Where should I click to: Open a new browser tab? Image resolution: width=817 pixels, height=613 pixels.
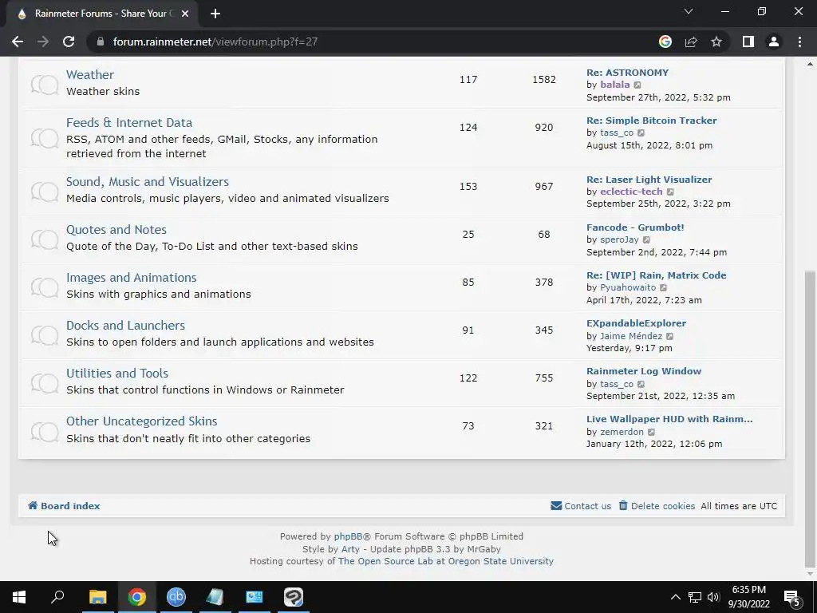point(215,14)
